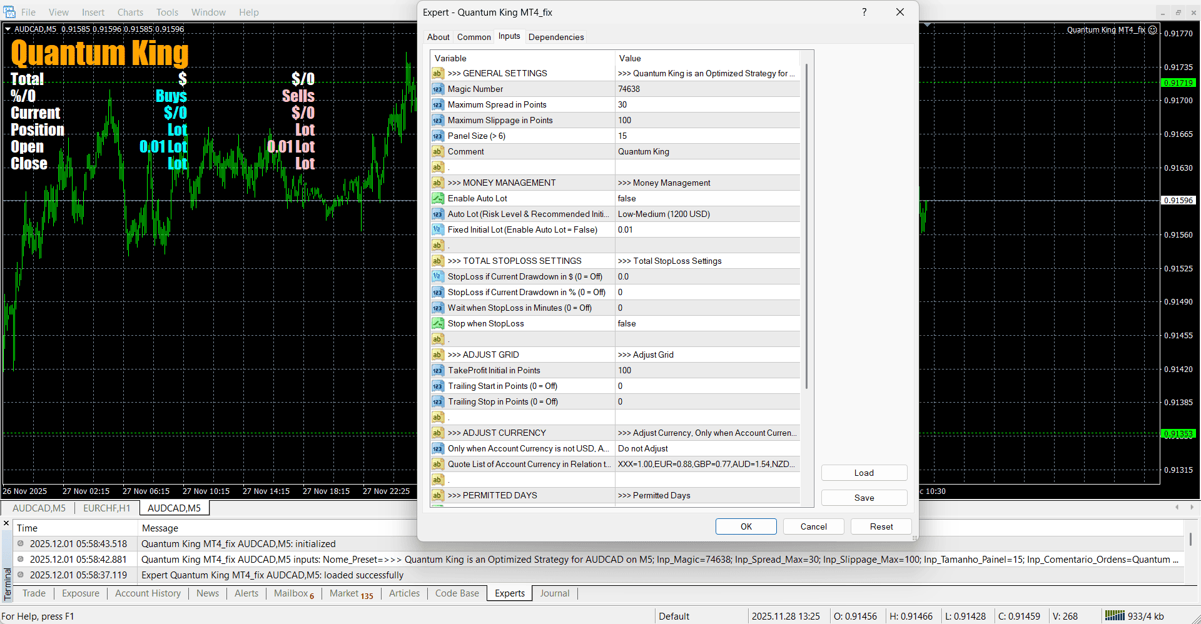
Task: Click the ab icon beside PERMITTED DAYS
Action: pyautogui.click(x=437, y=495)
